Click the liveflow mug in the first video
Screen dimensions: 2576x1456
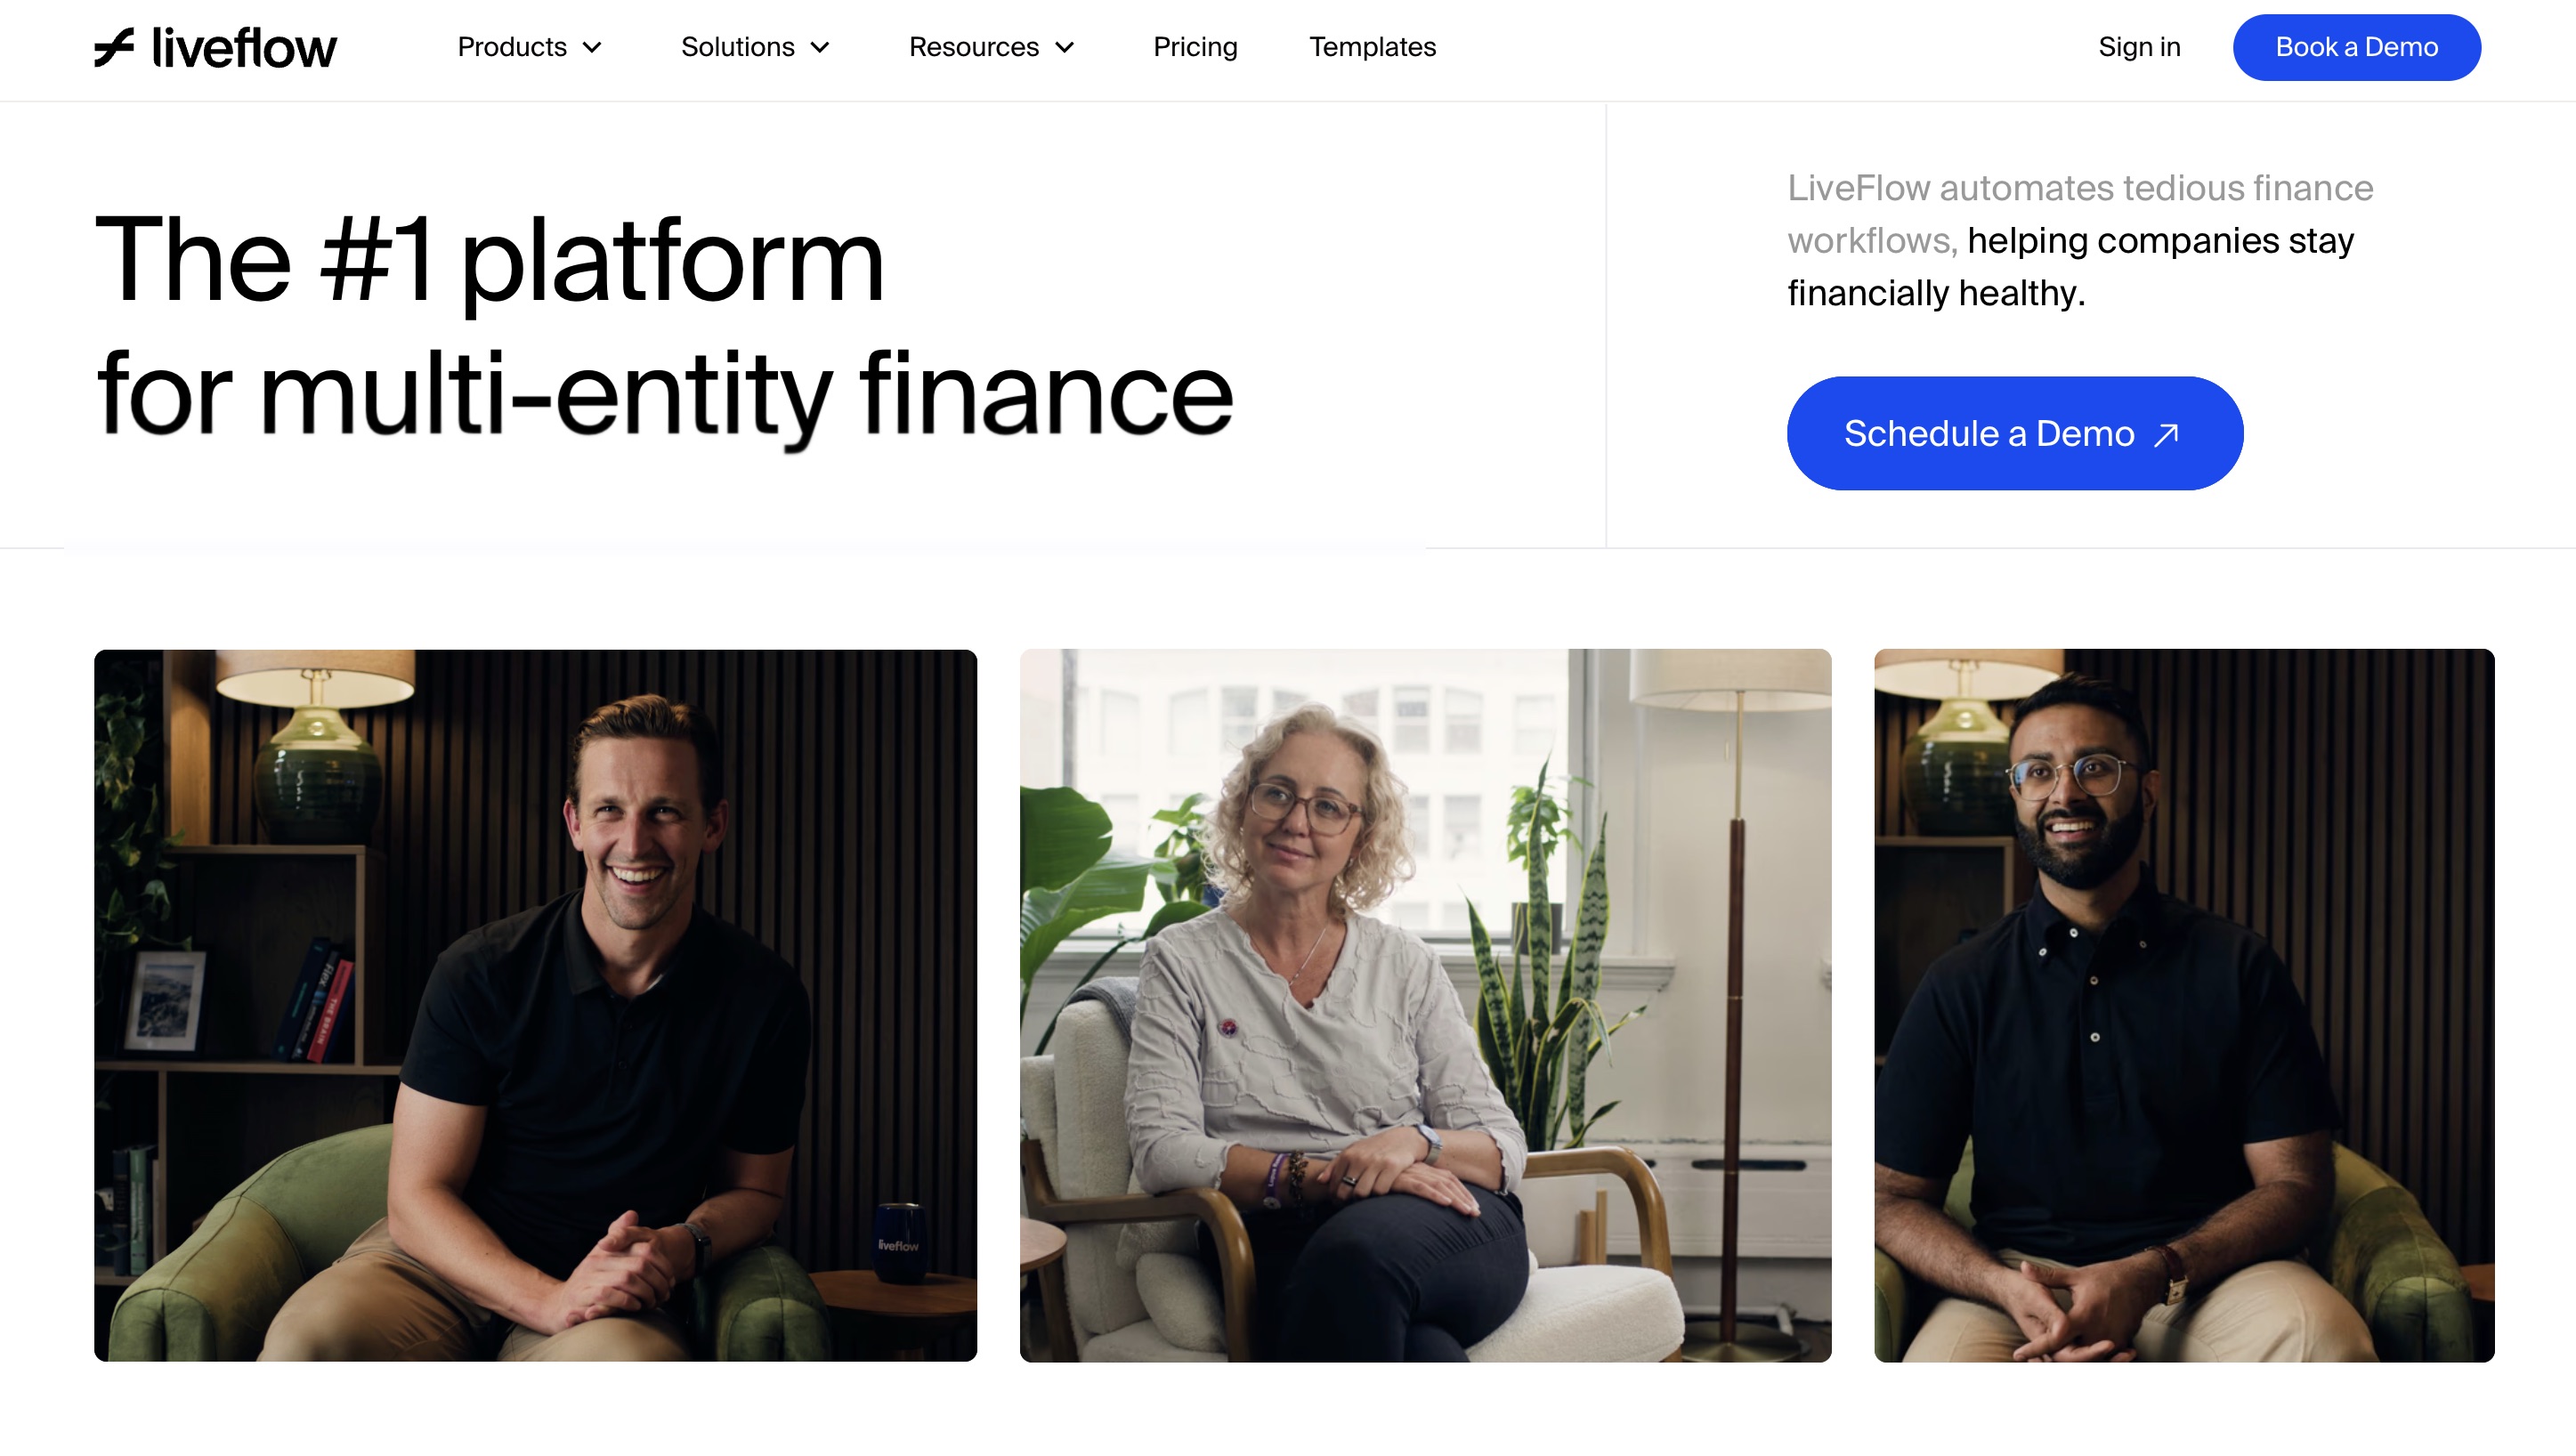[898, 1240]
